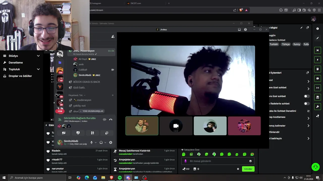Expand 'belirleyin' chevron row
The image size is (323, 181).
pos(308,139)
